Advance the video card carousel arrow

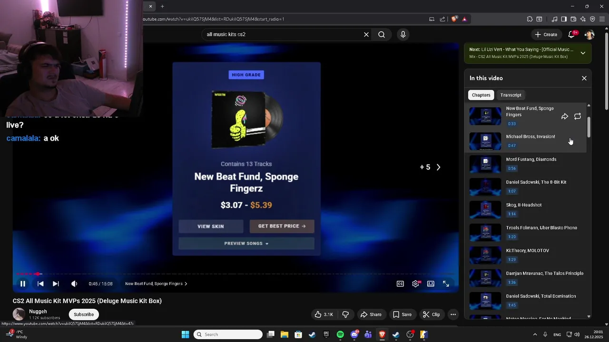(438, 167)
